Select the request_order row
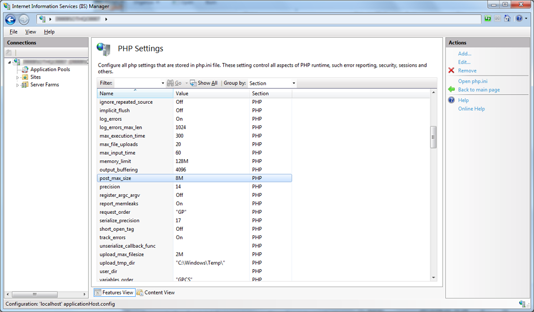534x312 pixels. coord(194,212)
